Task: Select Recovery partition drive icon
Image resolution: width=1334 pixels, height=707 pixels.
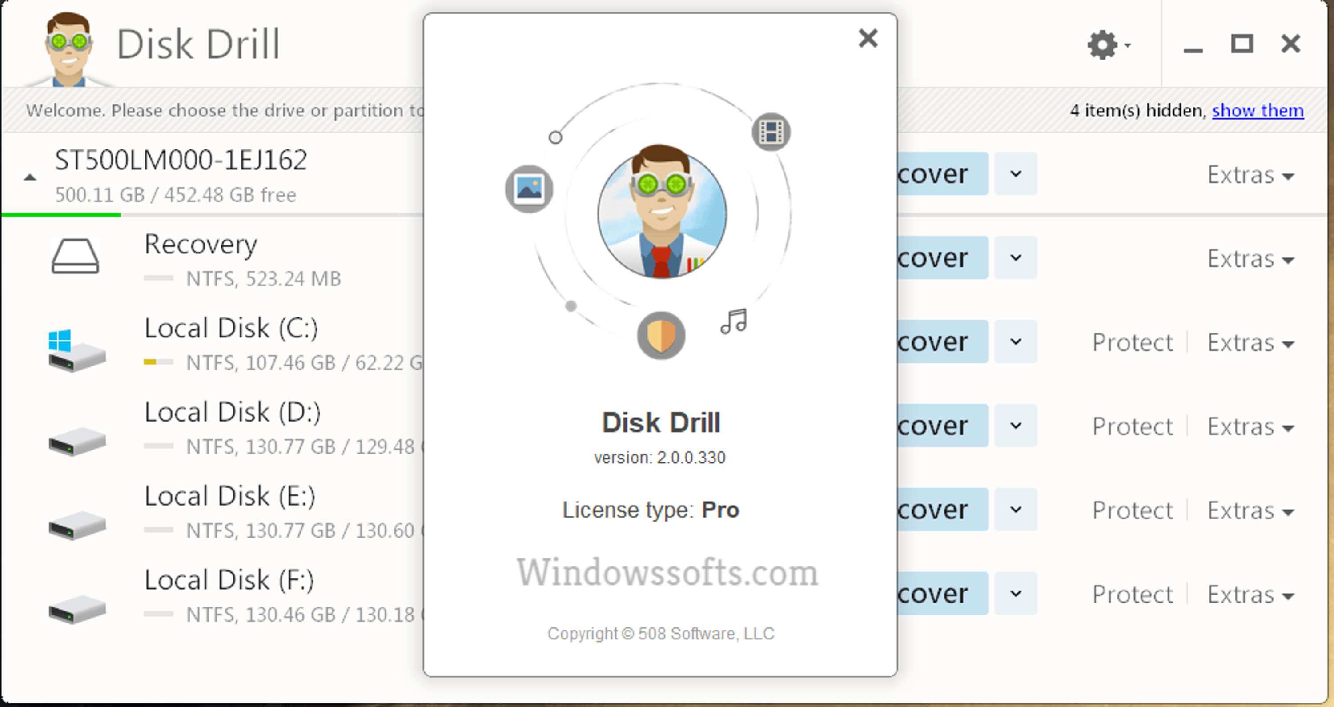Action: 76,256
